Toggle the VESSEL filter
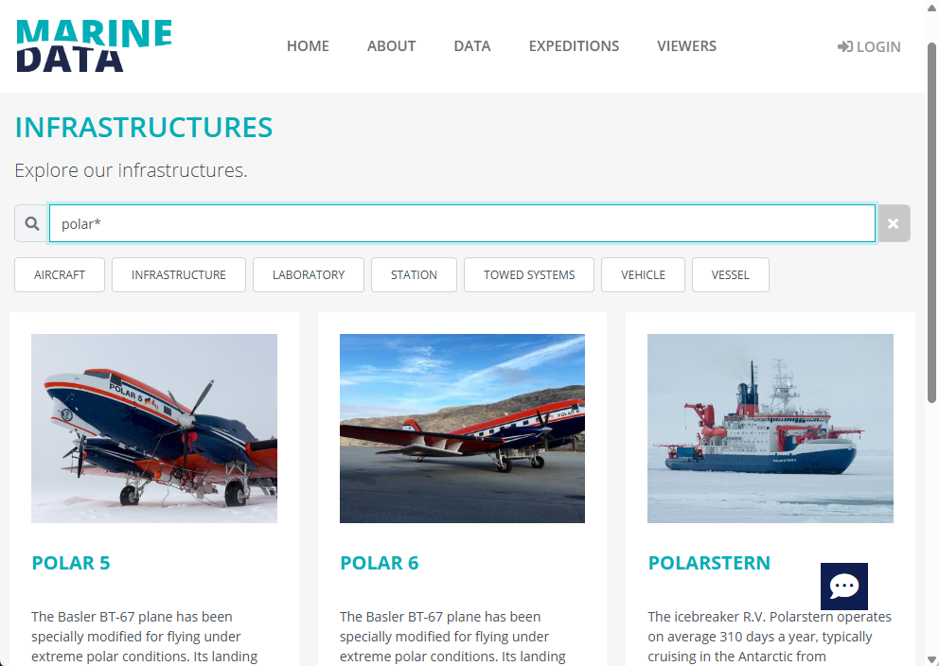 coord(730,275)
